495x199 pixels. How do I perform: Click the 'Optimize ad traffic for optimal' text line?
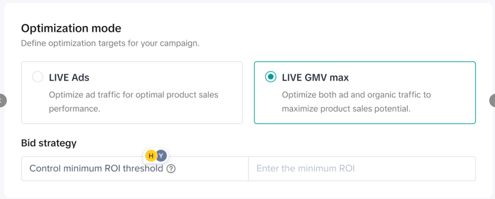(x=133, y=95)
